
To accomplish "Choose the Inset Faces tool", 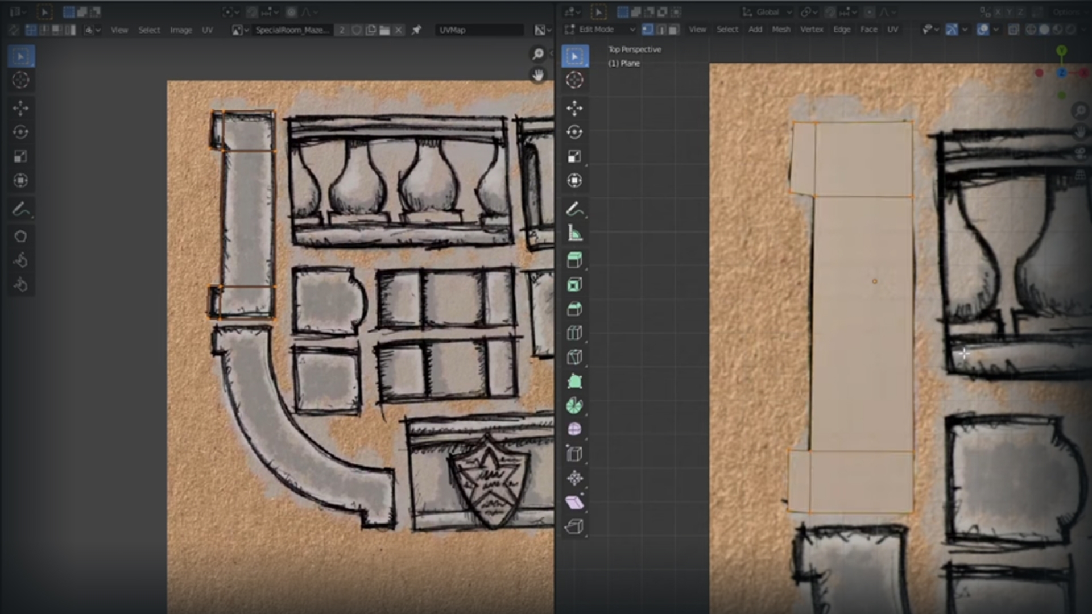I will coord(574,284).
